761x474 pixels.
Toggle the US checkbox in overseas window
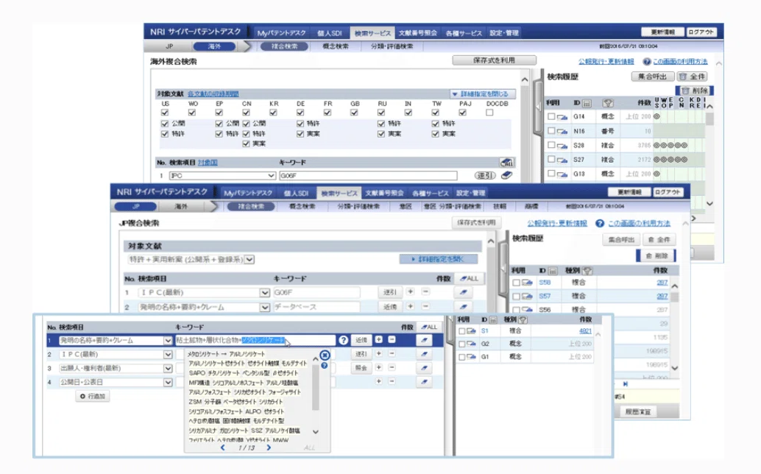(x=165, y=113)
